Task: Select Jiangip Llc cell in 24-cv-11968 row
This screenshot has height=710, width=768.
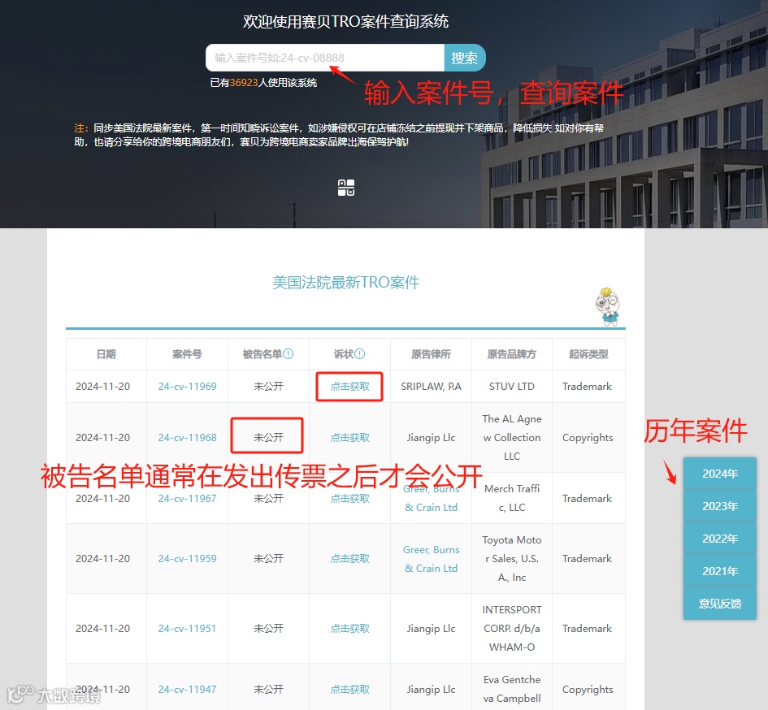Action: click(x=431, y=437)
